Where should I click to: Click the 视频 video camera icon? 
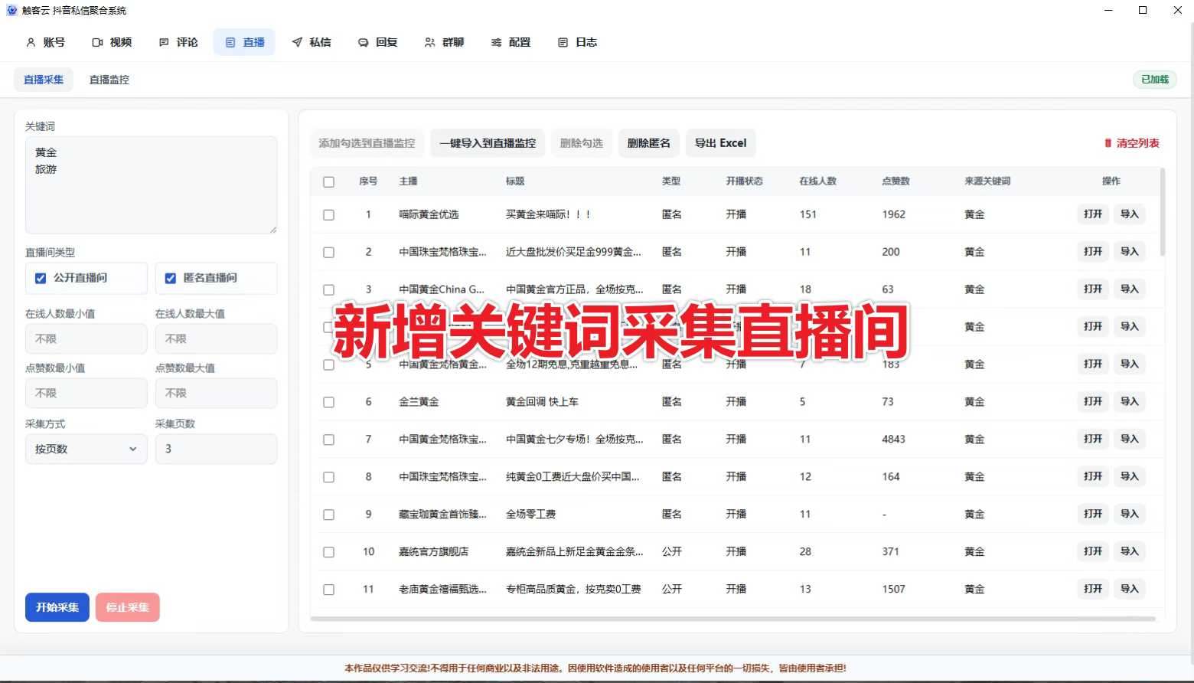click(97, 42)
